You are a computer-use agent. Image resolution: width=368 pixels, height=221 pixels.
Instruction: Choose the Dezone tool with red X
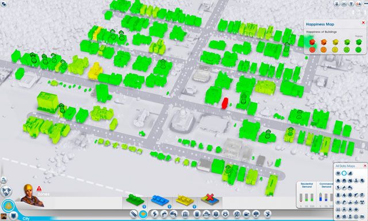click(x=210, y=199)
